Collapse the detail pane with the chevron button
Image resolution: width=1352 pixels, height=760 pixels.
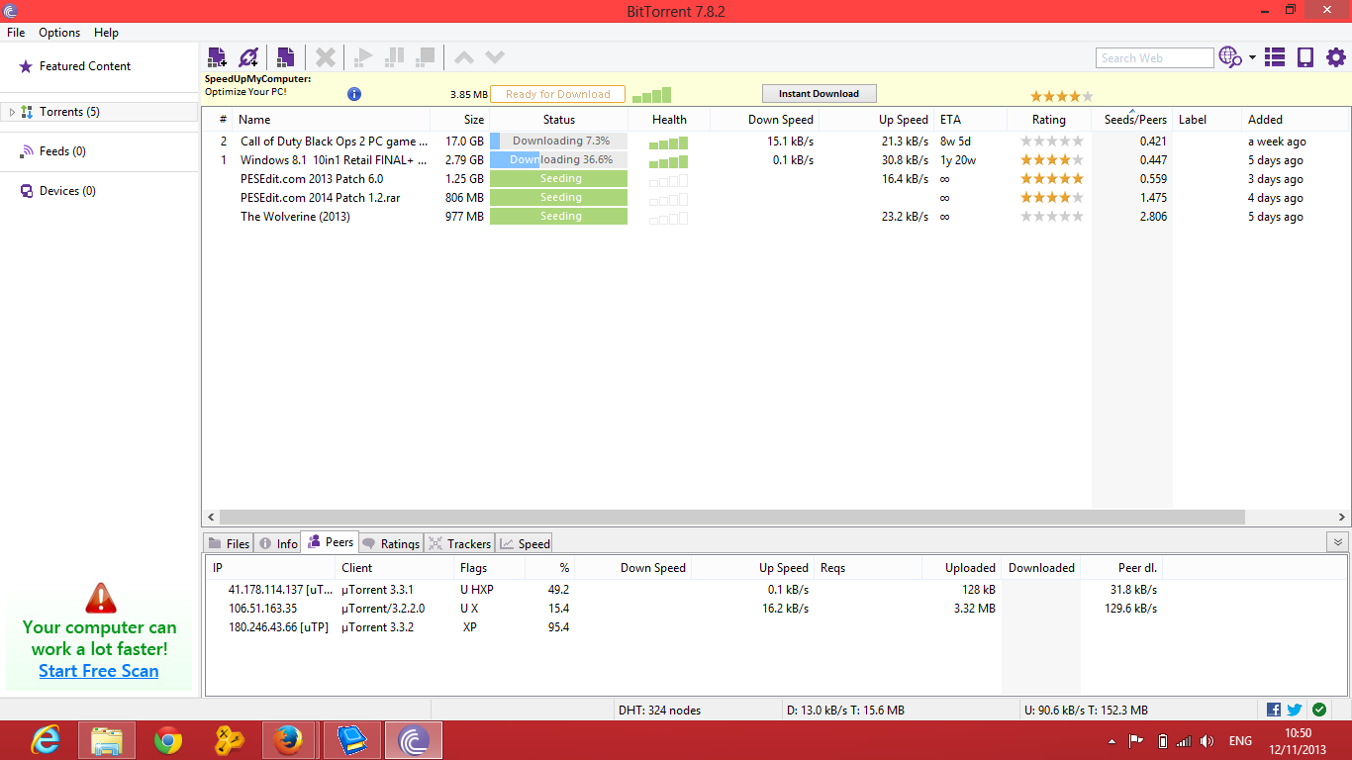click(1337, 542)
